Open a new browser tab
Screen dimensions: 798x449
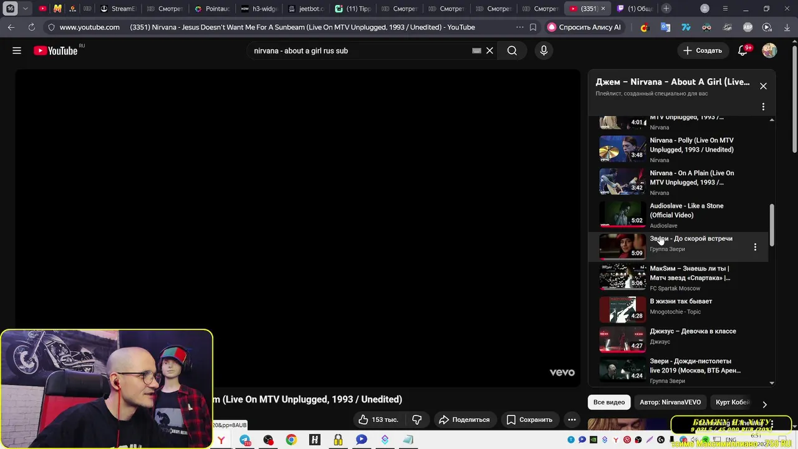click(x=666, y=9)
